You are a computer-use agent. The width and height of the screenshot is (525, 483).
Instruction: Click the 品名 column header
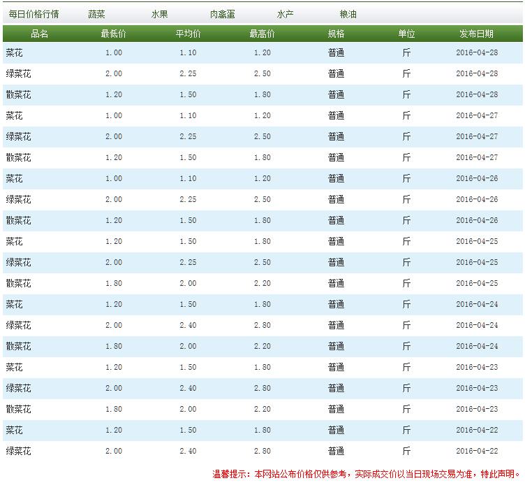(40, 34)
